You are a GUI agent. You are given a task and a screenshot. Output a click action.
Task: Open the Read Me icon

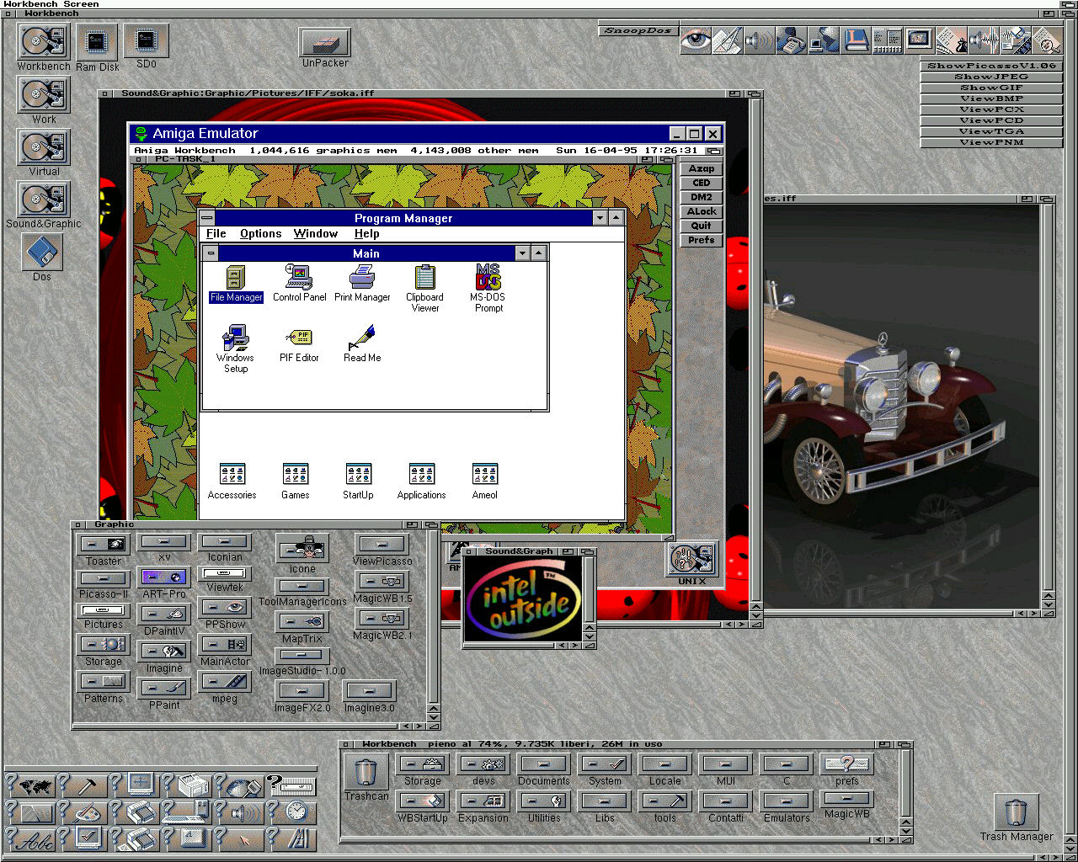[x=362, y=344]
